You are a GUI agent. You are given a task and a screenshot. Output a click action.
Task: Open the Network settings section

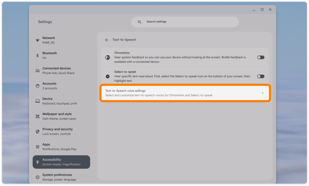[61, 40]
